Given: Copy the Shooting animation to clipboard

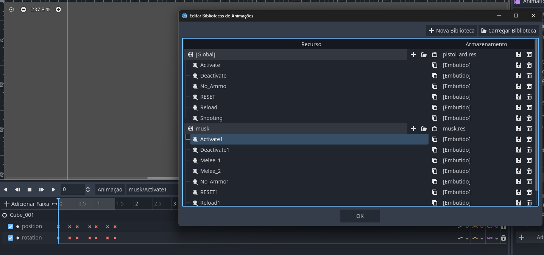Looking at the screenshot, I should (x=435, y=118).
